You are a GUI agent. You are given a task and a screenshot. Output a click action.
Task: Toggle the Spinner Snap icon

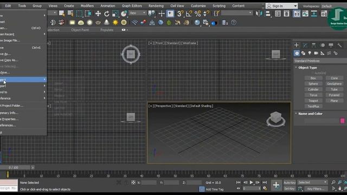(206, 14)
